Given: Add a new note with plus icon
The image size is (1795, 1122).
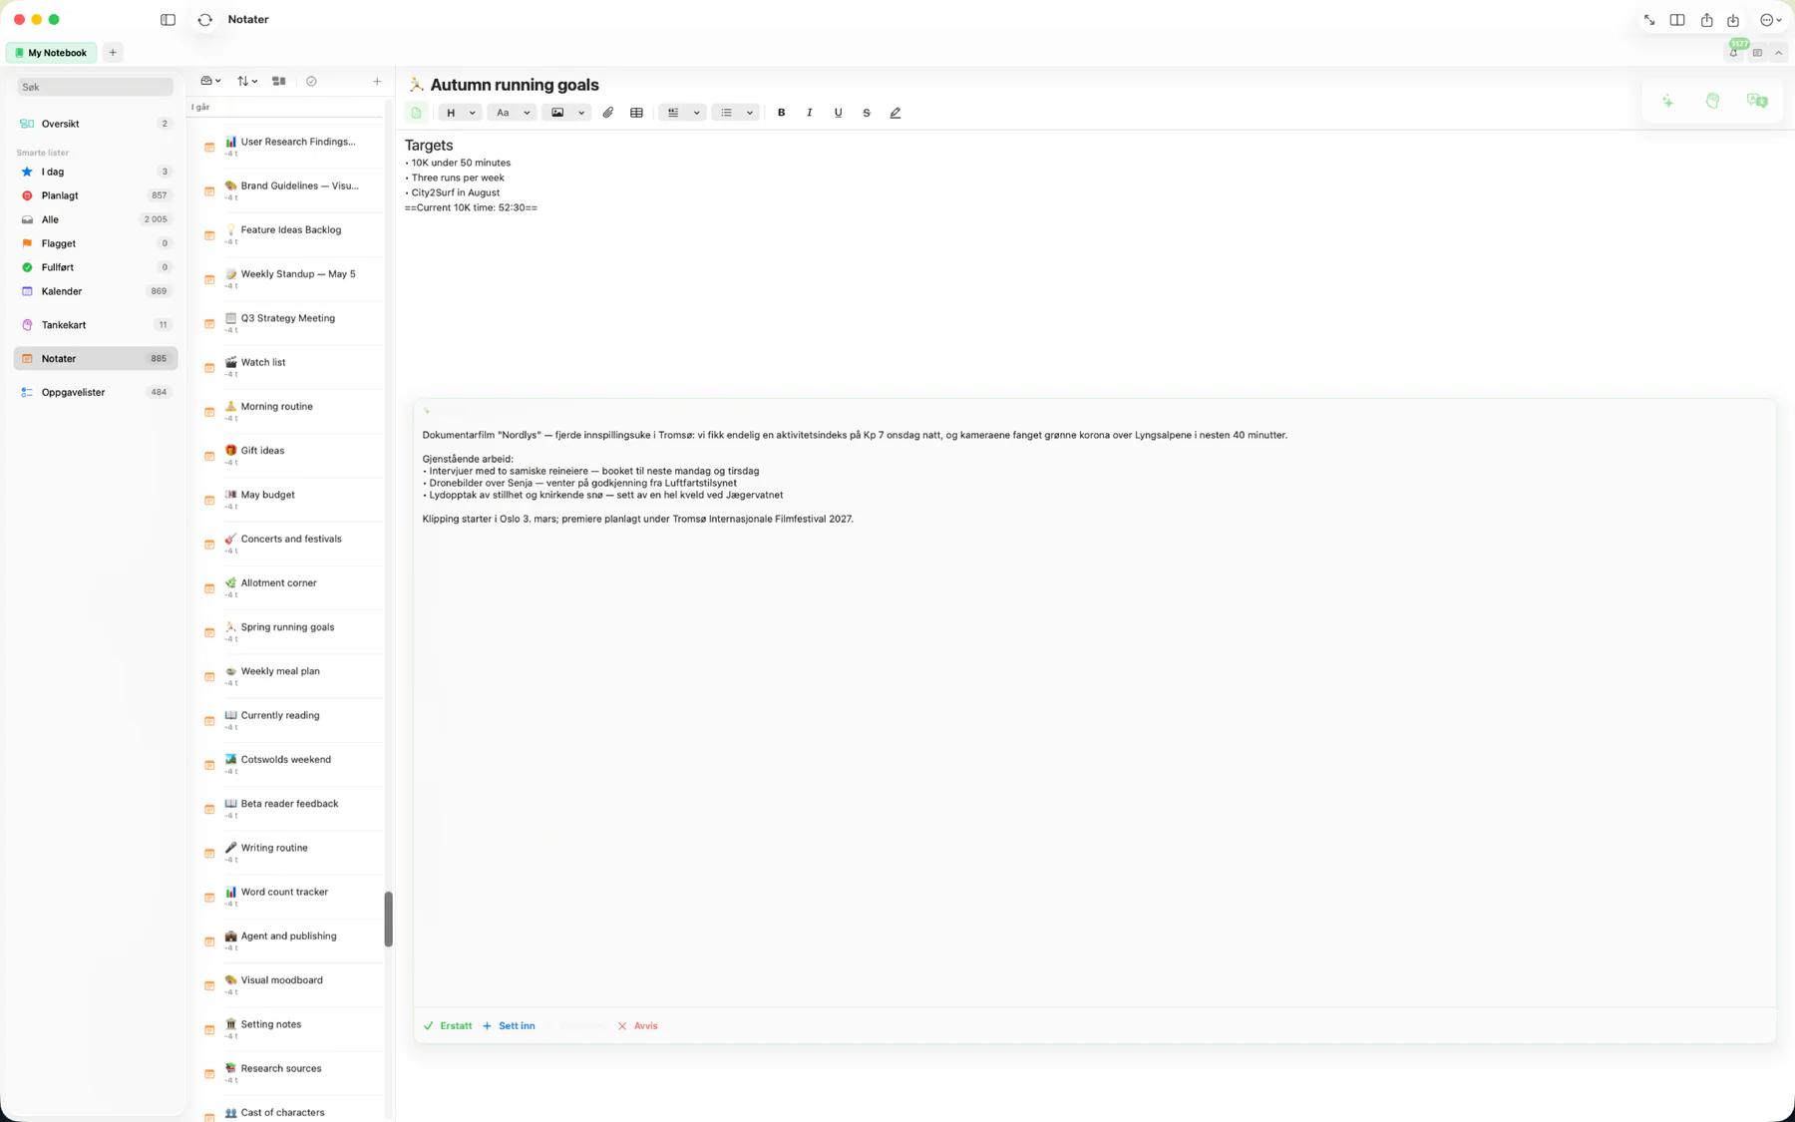Looking at the screenshot, I should [377, 81].
